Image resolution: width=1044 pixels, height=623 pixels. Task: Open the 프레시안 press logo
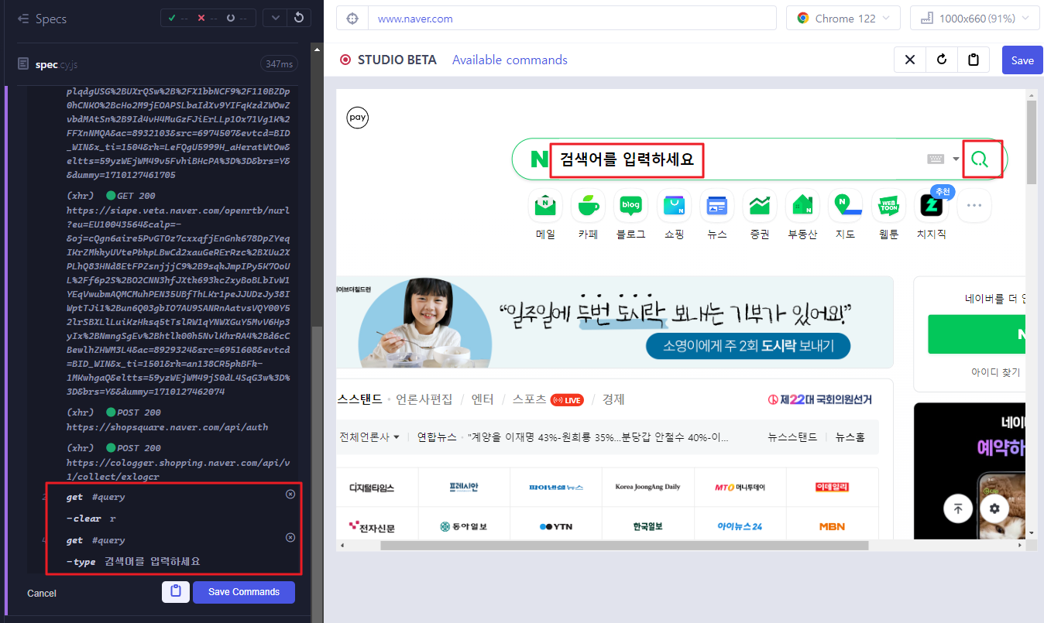tap(464, 487)
